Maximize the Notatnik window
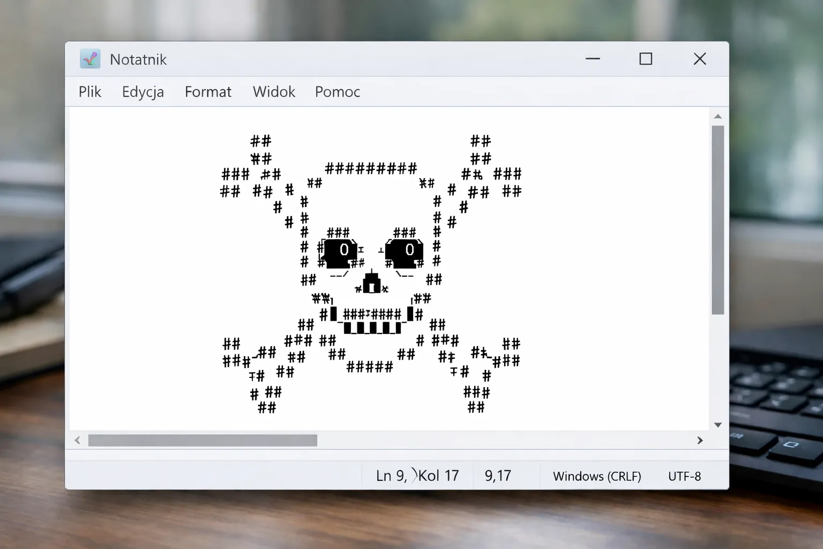 pos(646,59)
